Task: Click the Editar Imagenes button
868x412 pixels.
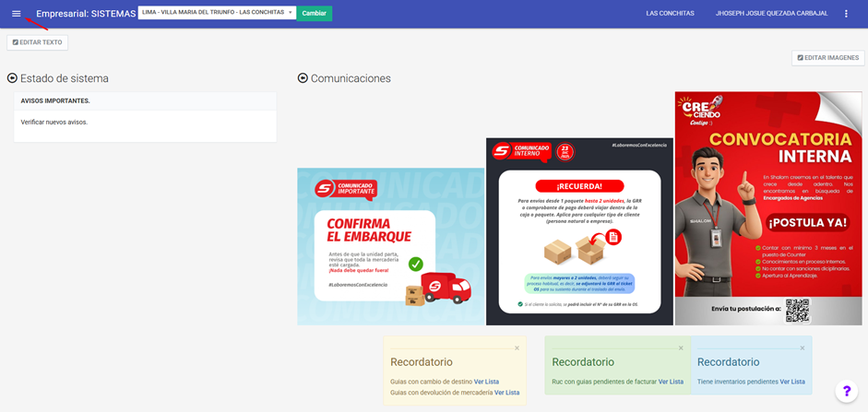Action: tap(827, 58)
